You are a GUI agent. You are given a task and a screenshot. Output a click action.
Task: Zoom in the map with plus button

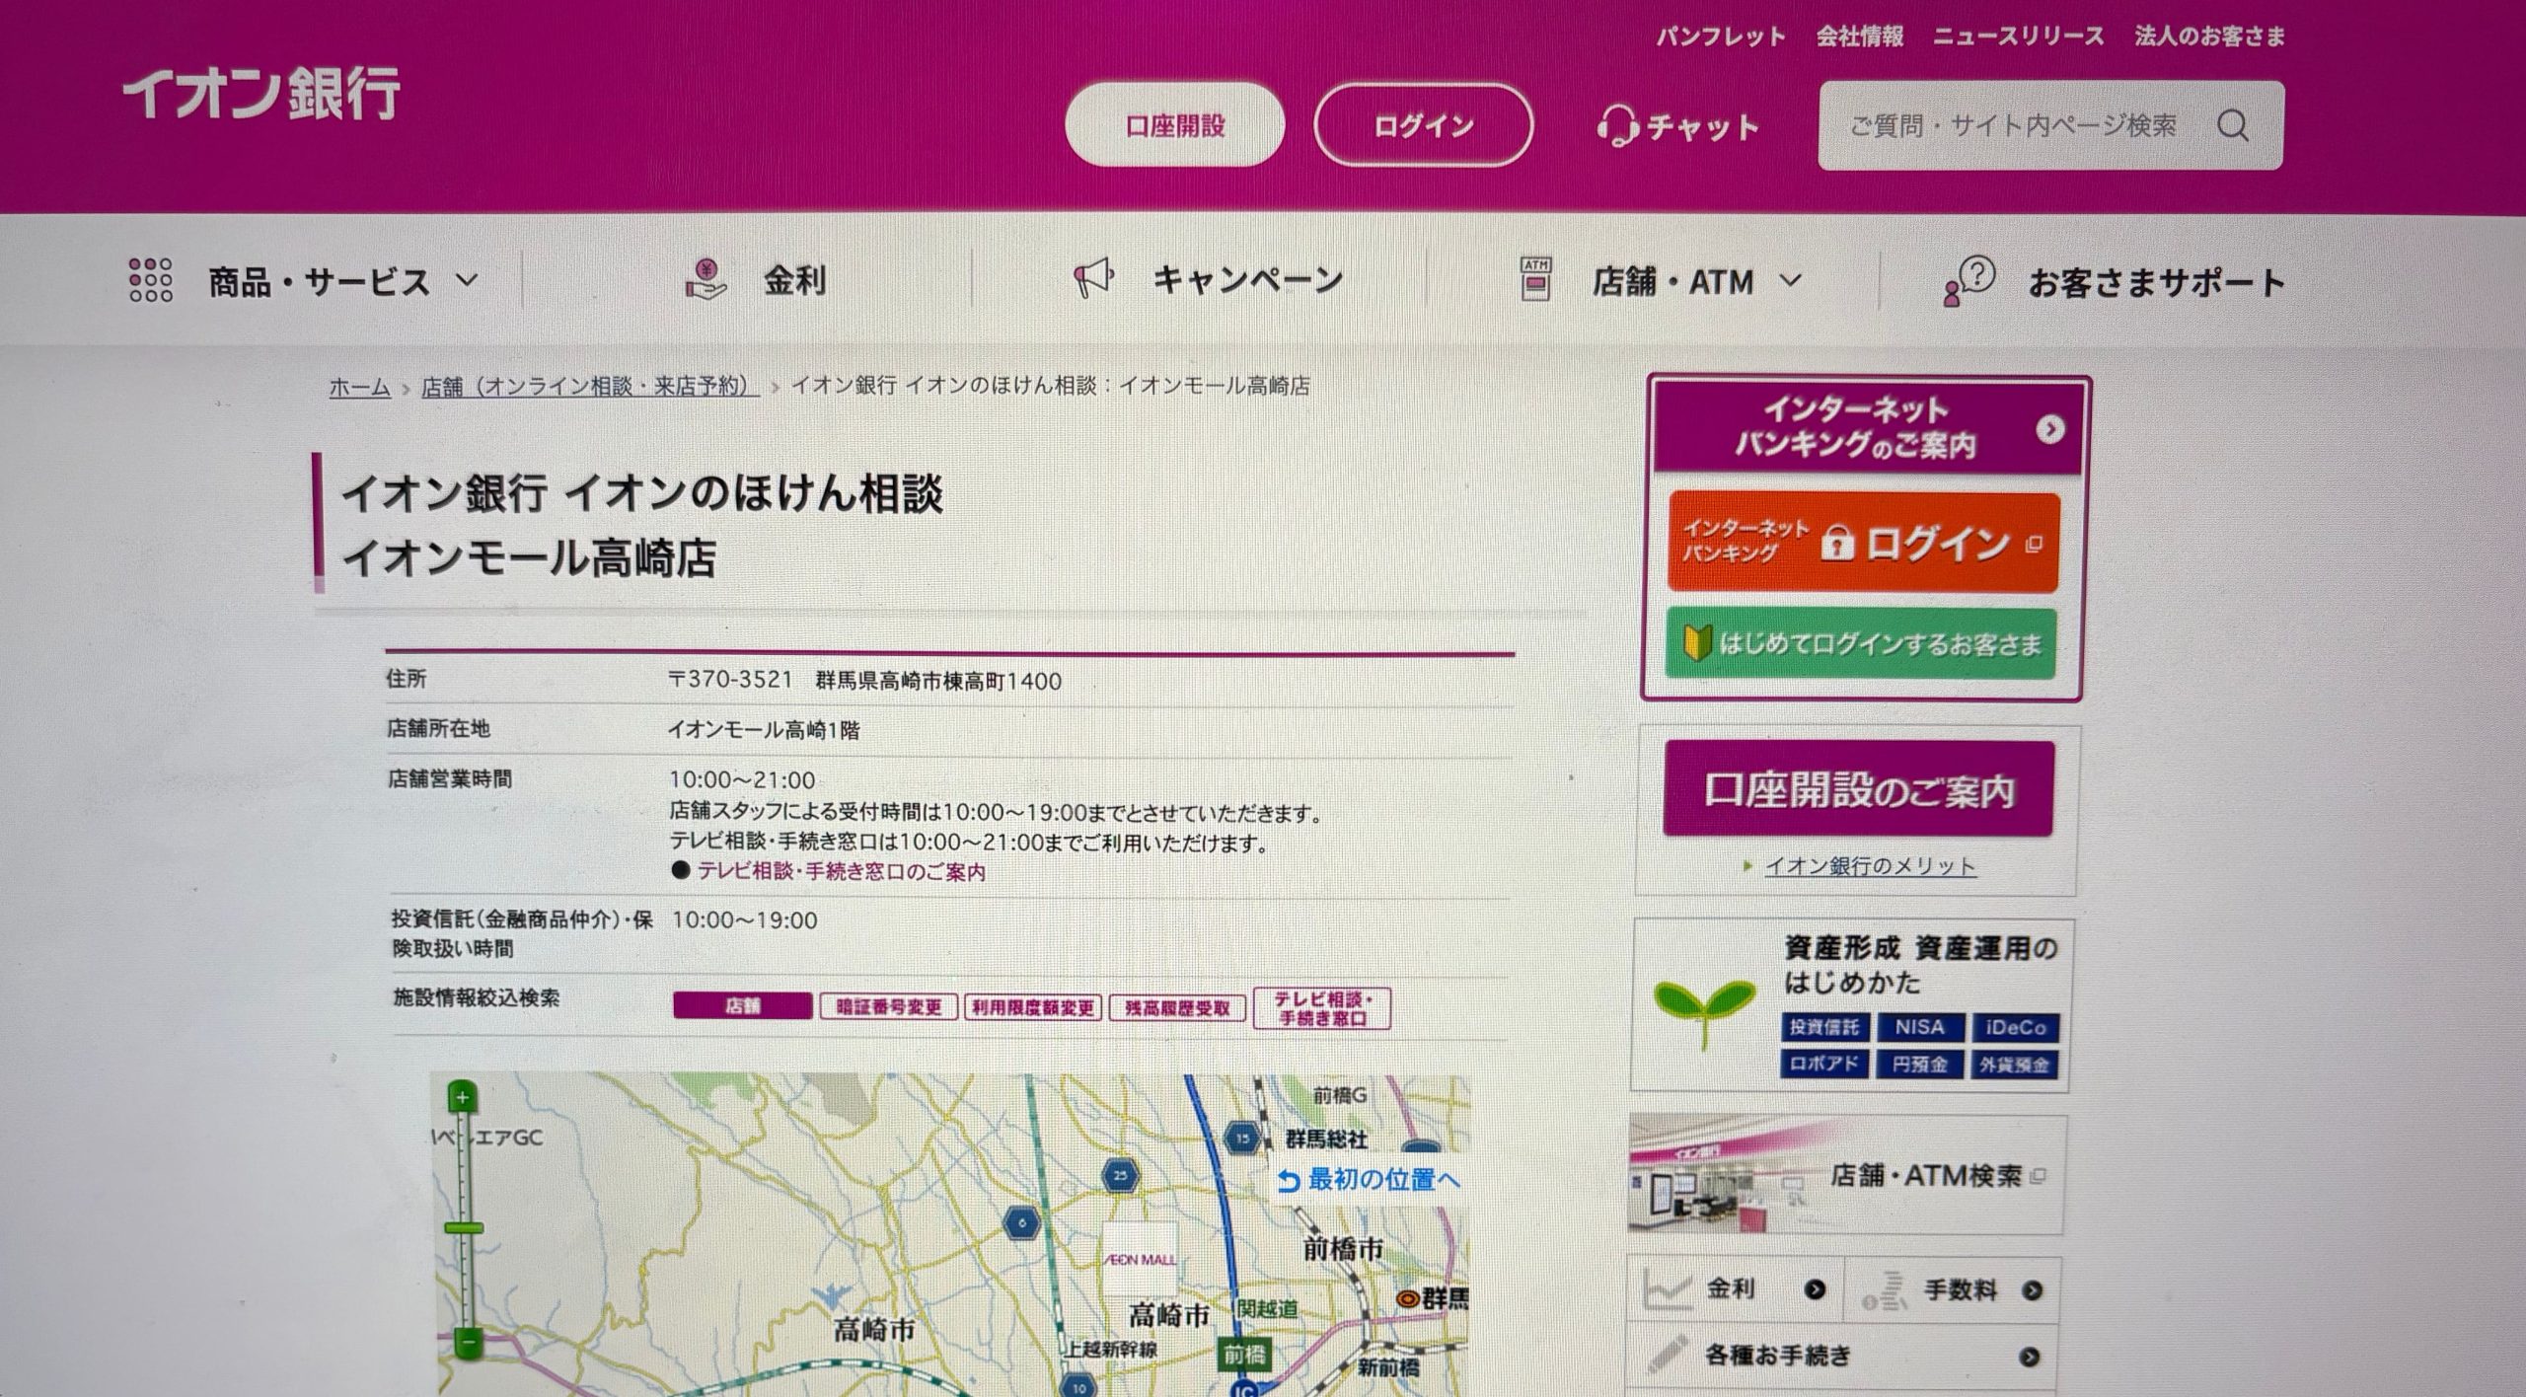(x=463, y=1097)
